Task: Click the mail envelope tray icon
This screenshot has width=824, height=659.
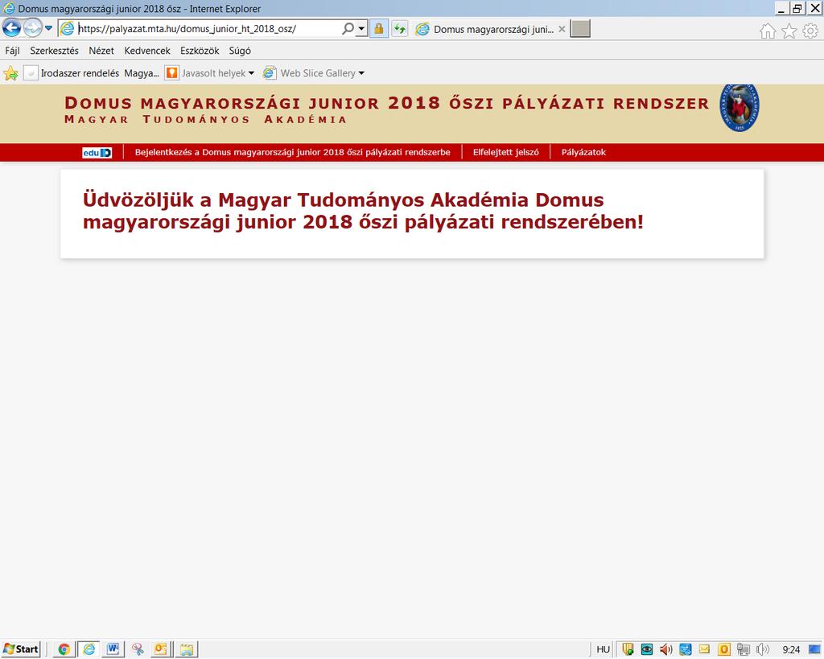Action: coord(704,649)
